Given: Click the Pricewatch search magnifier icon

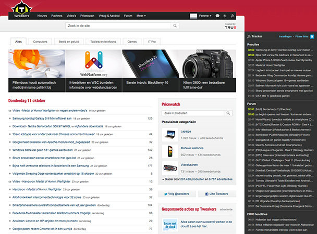Looking at the screenshot, I should coord(228,113).
